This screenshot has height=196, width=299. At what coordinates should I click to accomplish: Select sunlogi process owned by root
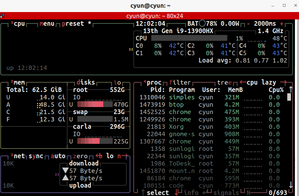(x=210, y=149)
